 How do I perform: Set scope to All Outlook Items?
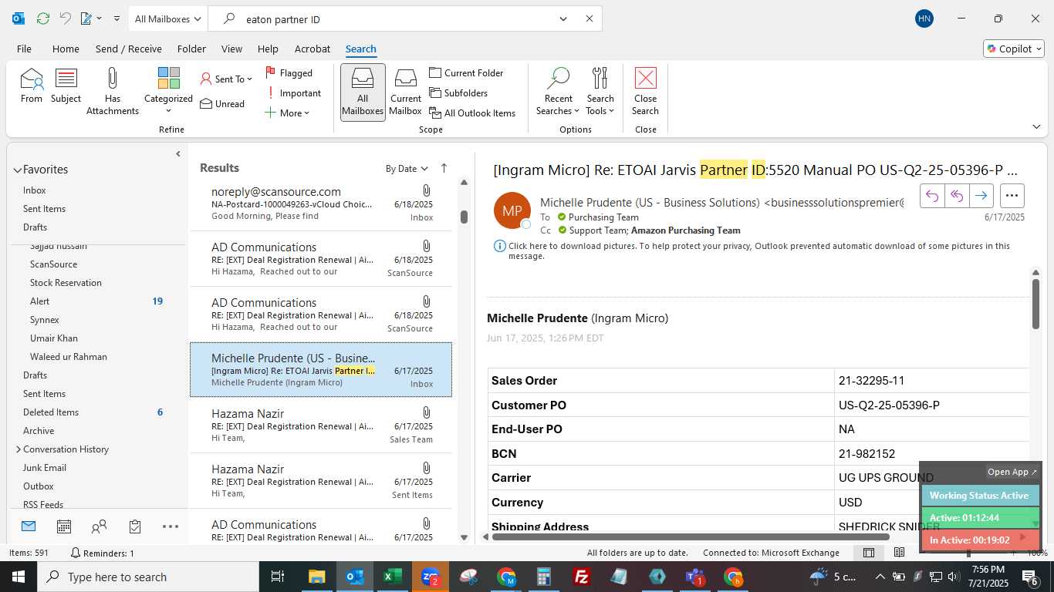pos(472,113)
